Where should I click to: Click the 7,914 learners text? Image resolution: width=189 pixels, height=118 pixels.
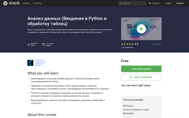click(x=127, y=48)
